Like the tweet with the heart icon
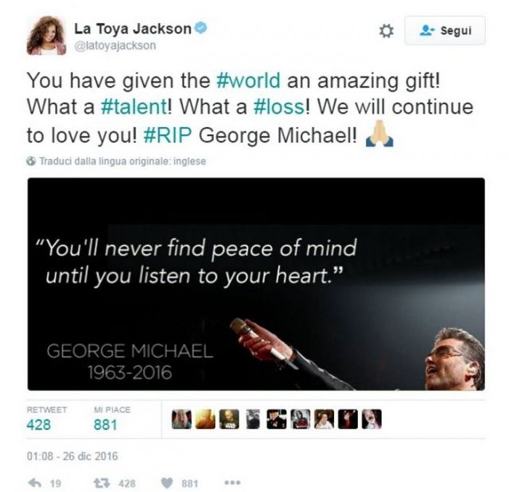 pyautogui.click(x=167, y=483)
